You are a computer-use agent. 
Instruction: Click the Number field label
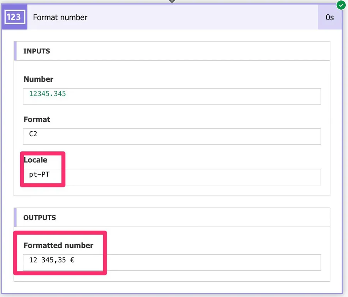[x=38, y=79]
